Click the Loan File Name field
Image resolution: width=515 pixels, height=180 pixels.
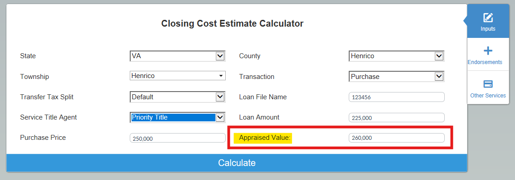[x=397, y=97]
